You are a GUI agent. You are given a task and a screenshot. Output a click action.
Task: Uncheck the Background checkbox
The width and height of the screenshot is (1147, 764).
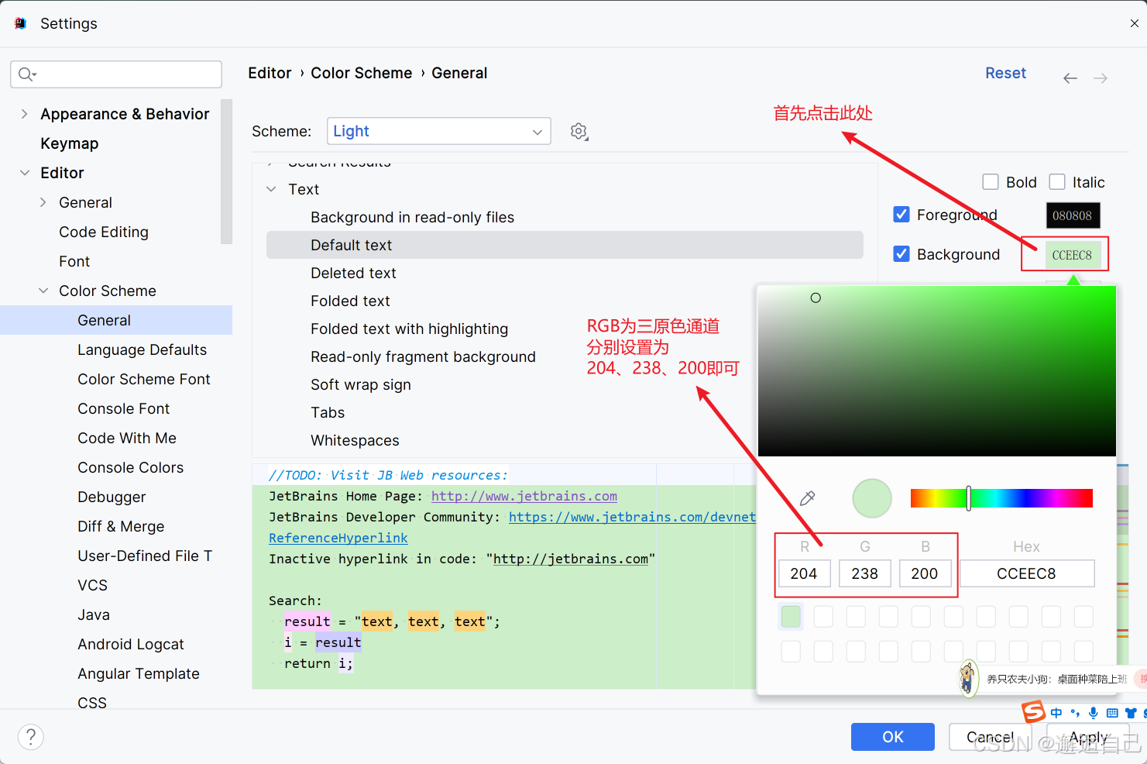[x=901, y=254]
